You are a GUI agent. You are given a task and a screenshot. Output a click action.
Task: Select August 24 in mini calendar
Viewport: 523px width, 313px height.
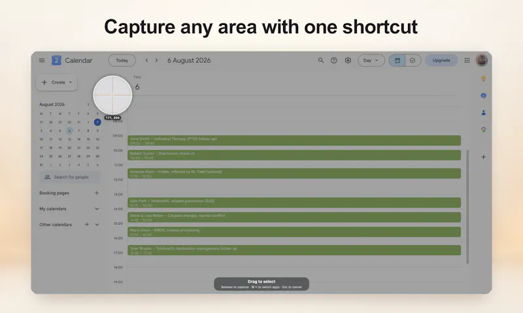41,156
